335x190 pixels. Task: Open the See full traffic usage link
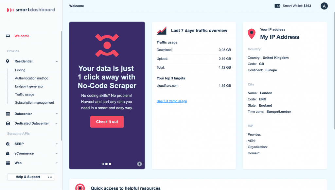click(171, 101)
